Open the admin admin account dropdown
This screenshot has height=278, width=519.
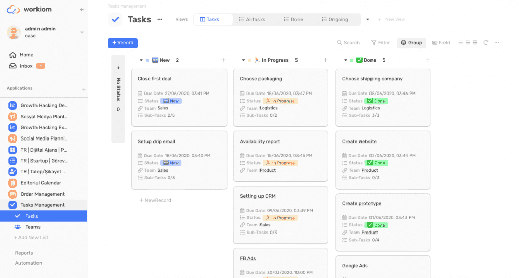click(x=82, y=33)
